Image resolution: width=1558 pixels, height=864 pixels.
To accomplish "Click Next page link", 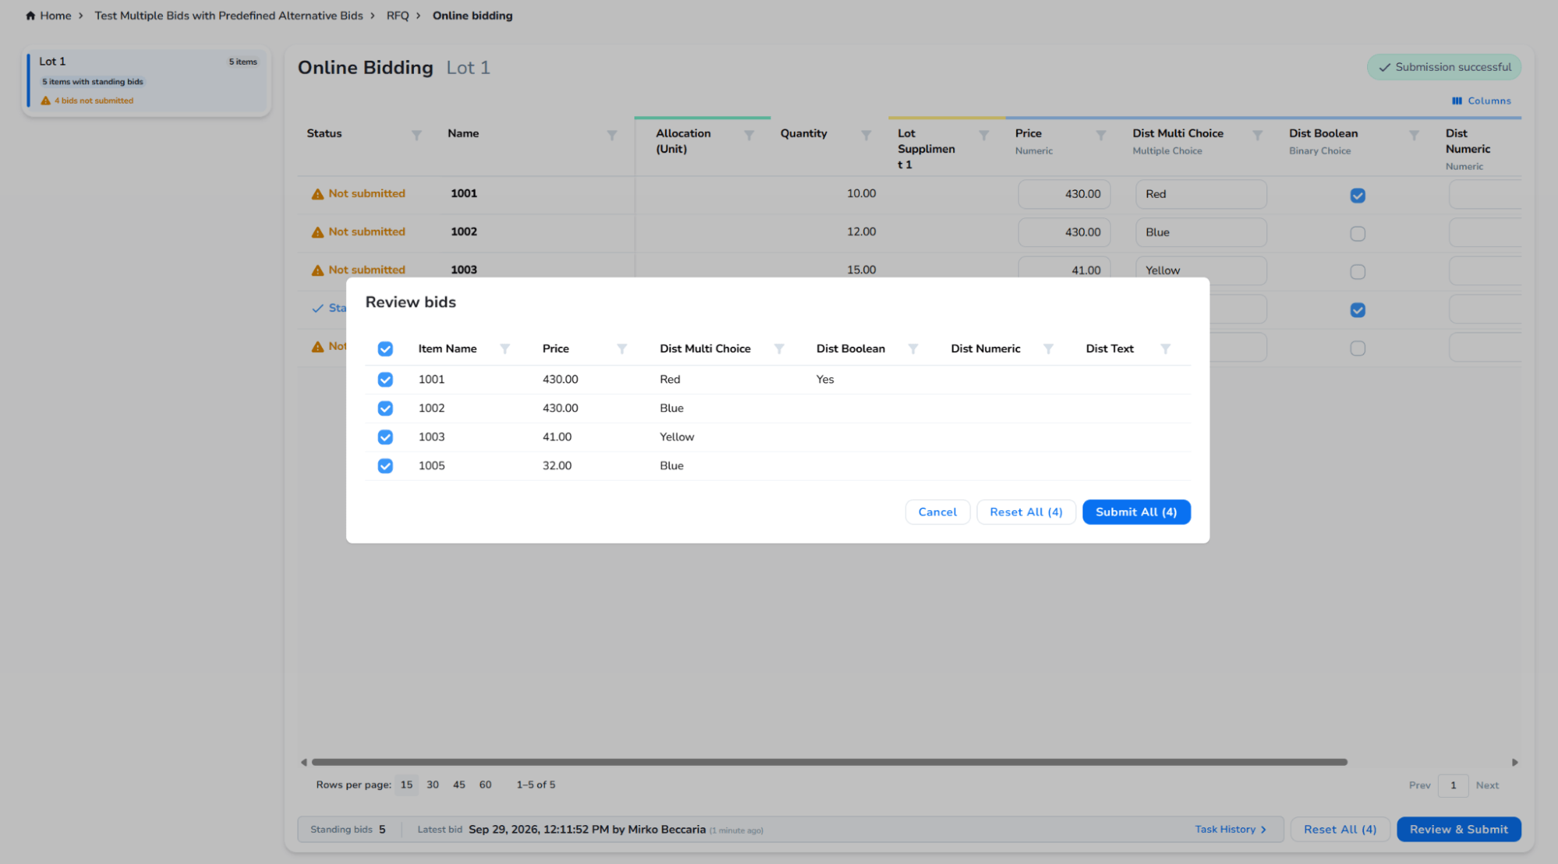I will pos(1487,785).
